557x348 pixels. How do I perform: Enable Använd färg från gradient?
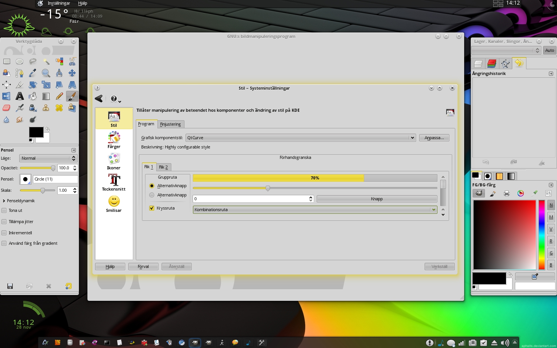point(4,243)
